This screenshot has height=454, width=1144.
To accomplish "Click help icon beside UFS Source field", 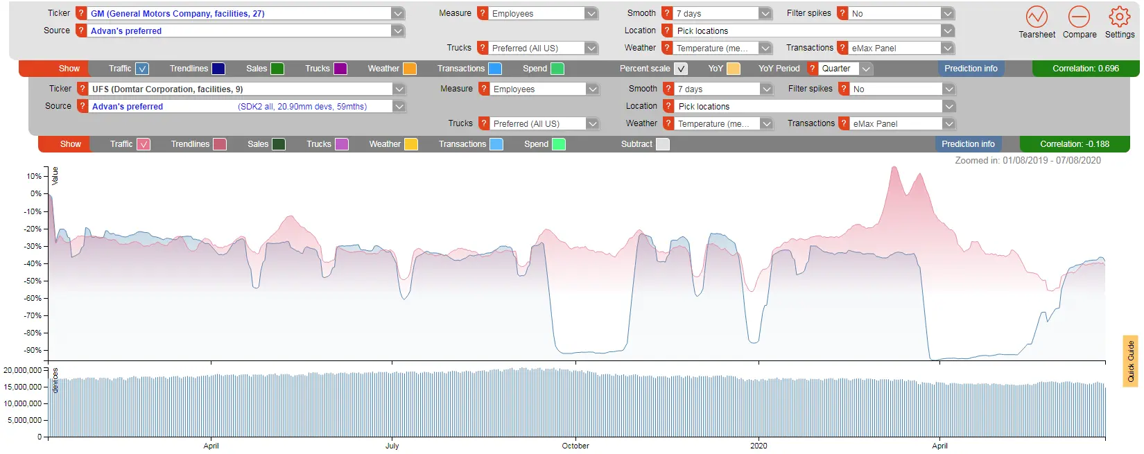I will (x=83, y=106).
